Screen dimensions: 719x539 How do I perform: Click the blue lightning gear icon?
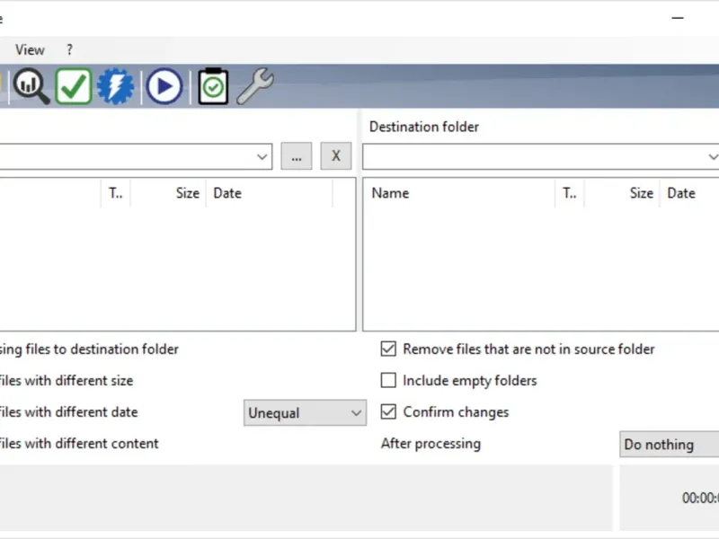point(116,85)
